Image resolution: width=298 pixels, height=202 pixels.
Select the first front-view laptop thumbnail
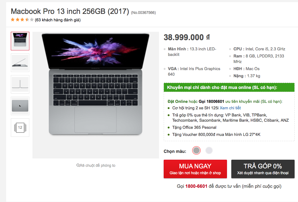(x=20, y=41)
